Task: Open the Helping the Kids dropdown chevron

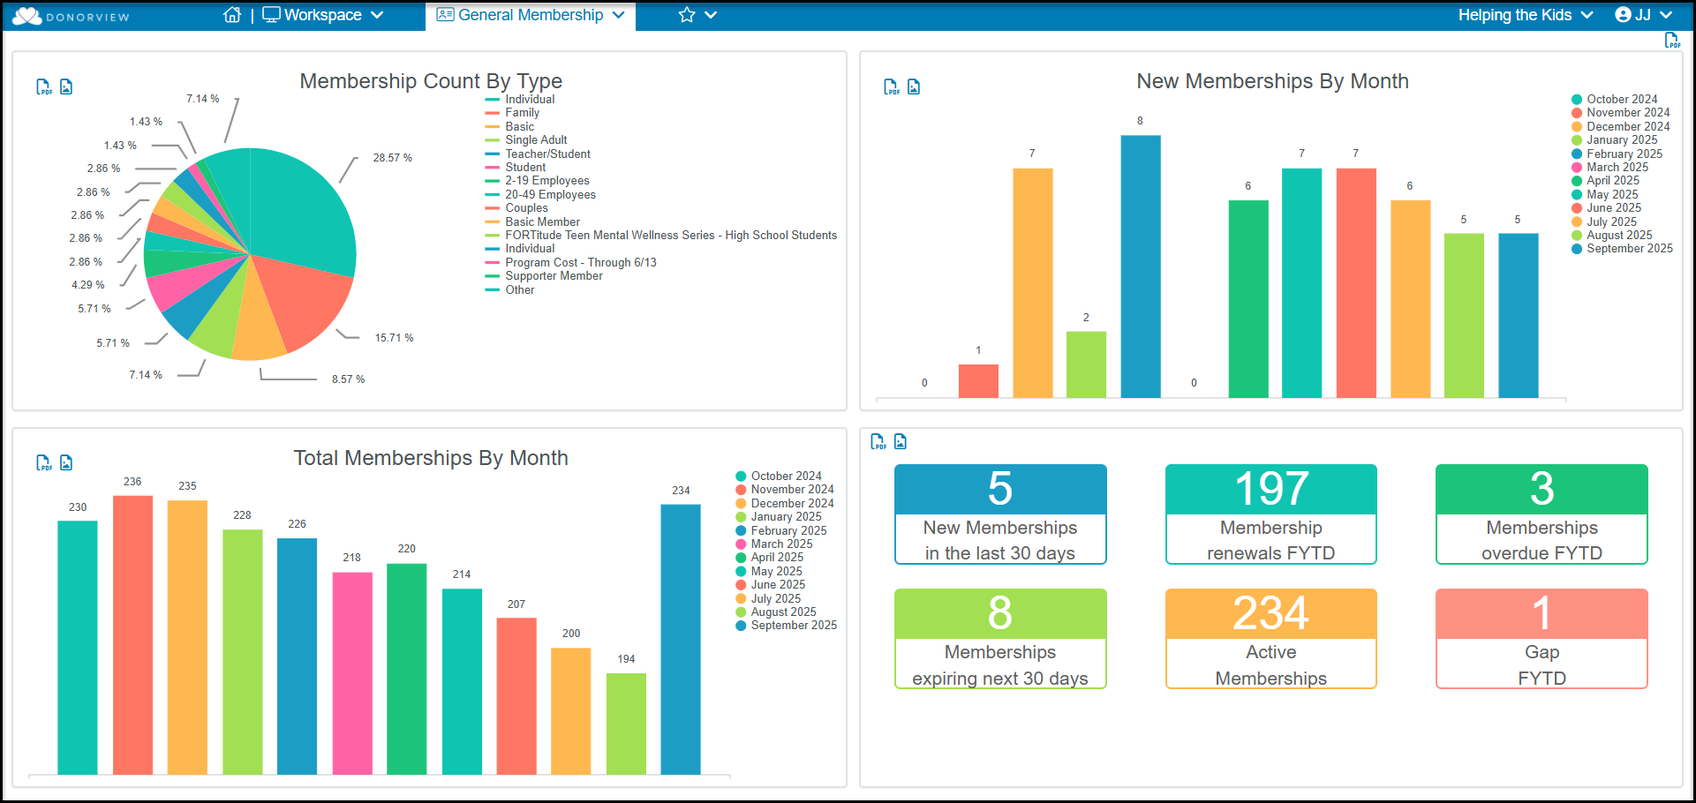Action: coord(1587,15)
